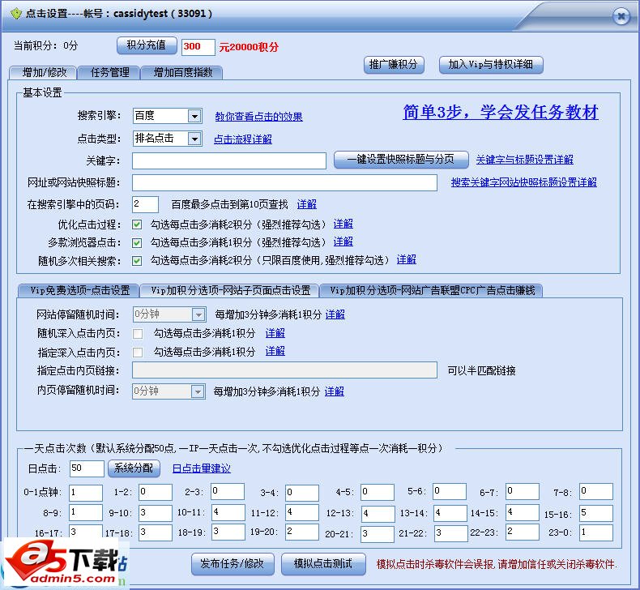Open 详解 link for 随机深入点击内页

pos(275,333)
